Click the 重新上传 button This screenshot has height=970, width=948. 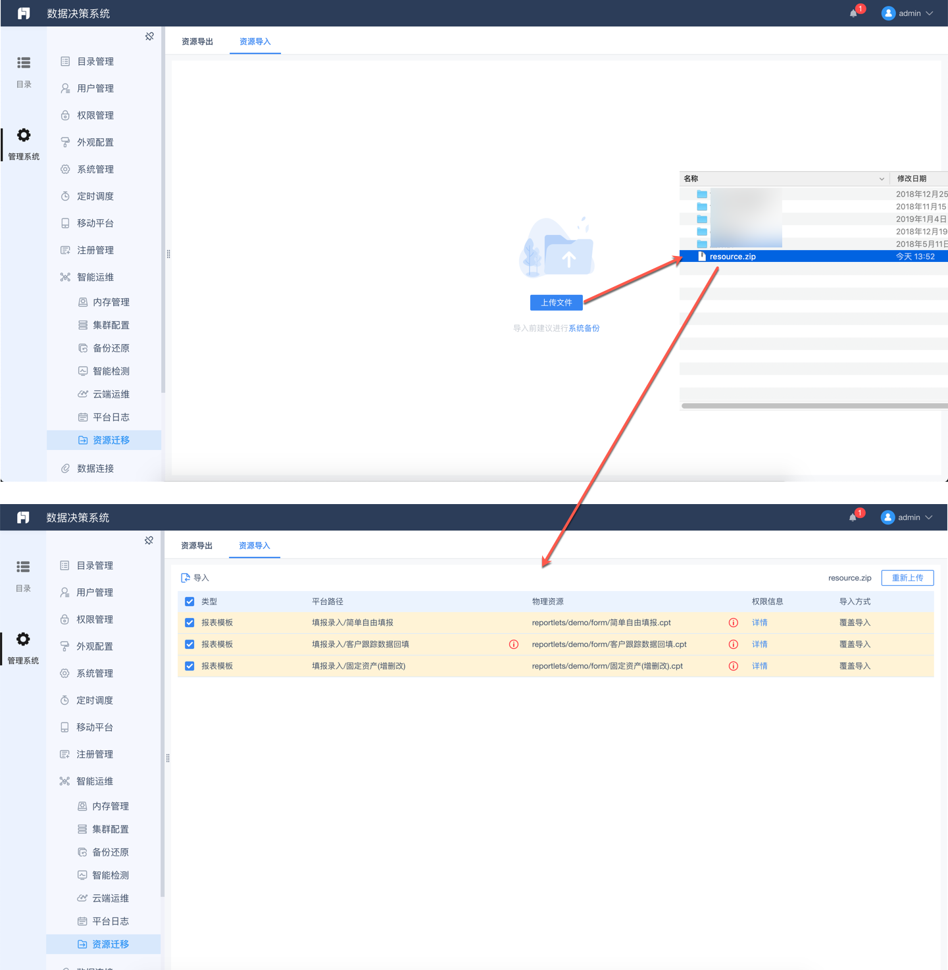click(x=908, y=578)
